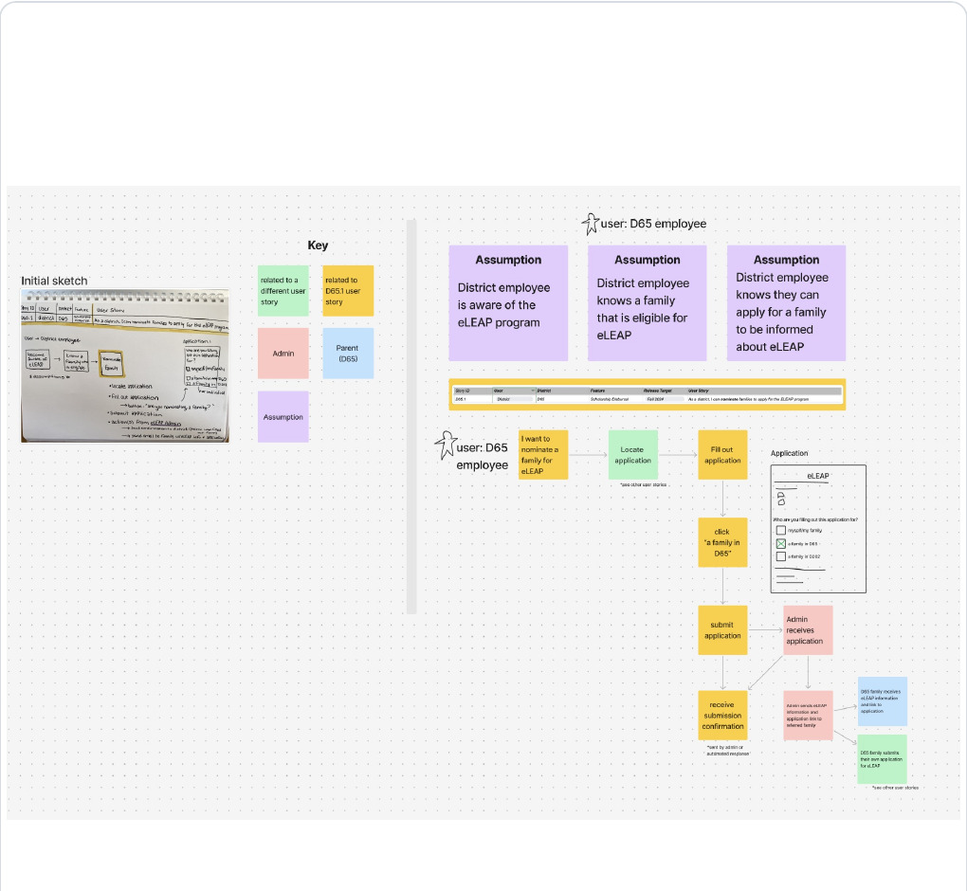The width and height of the screenshot is (967, 891).
Task: Click 'user: D65 employee' label beside the flowchart
Action: tap(483, 456)
